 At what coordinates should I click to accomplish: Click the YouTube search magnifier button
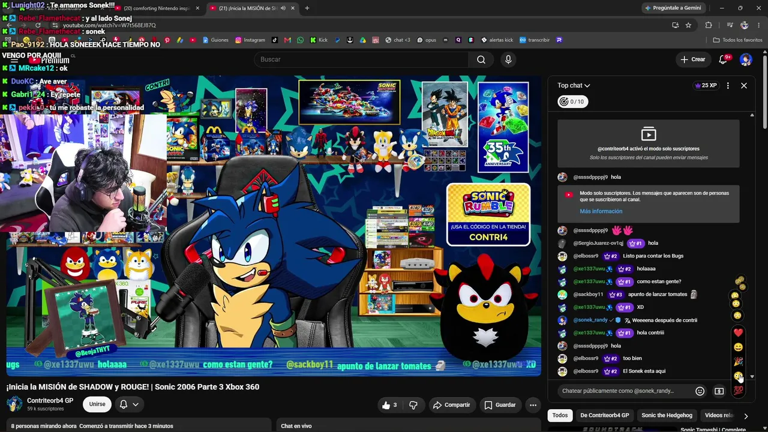[x=481, y=59]
